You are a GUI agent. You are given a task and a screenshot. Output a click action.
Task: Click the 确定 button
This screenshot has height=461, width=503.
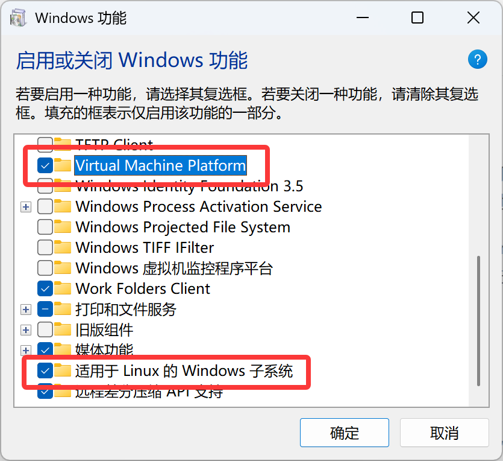[x=344, y=433]
